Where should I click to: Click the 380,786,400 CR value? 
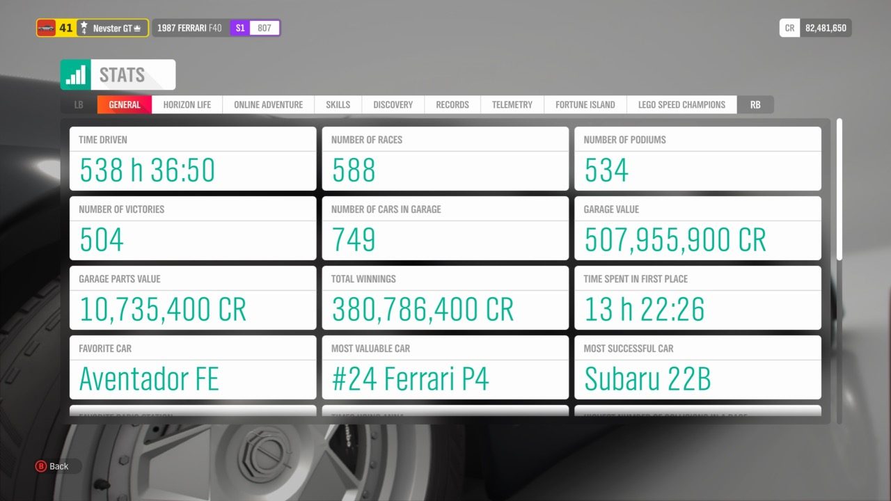[x=423, y=310]
